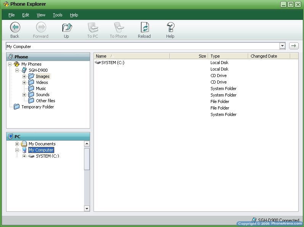Click the PC tree scrollbar up arrow
304x227 pixels.
tap(87, 144)
